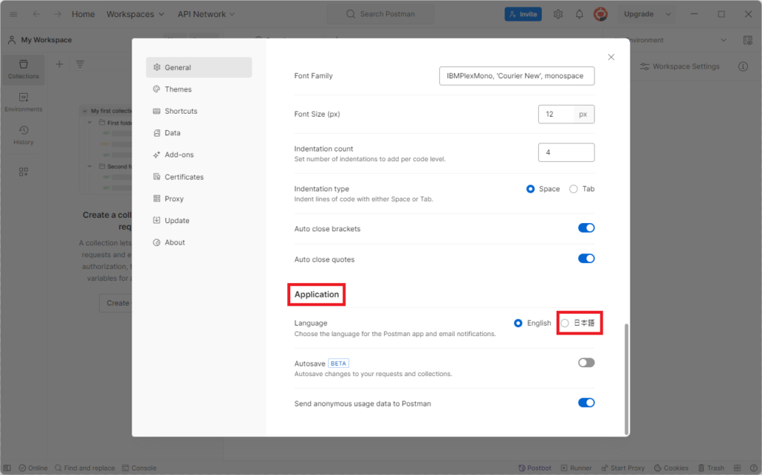Expand the Upgrade dropdown arrow

click(668, 14)
